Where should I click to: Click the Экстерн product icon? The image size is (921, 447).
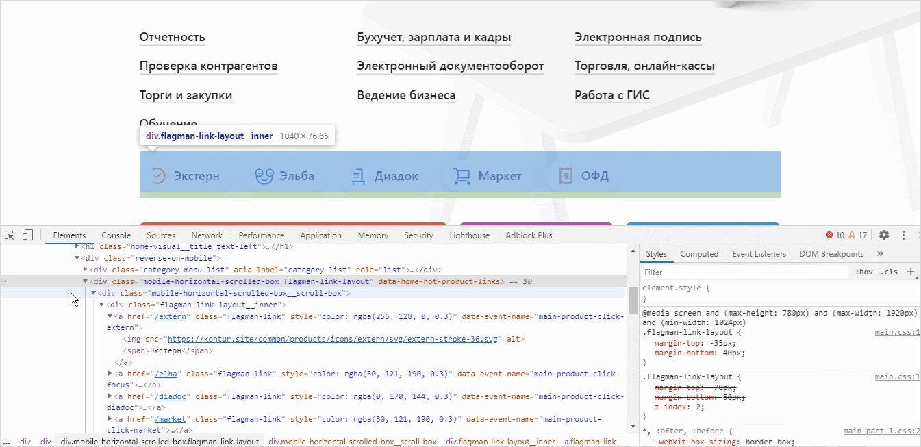pyautogui.click(x=158, y=176)
